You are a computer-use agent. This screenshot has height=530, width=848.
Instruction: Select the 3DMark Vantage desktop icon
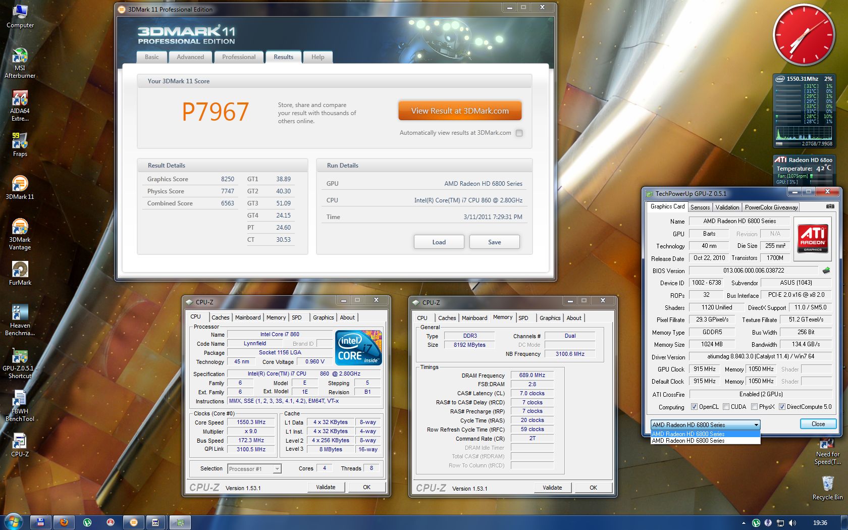coord(20,234)
